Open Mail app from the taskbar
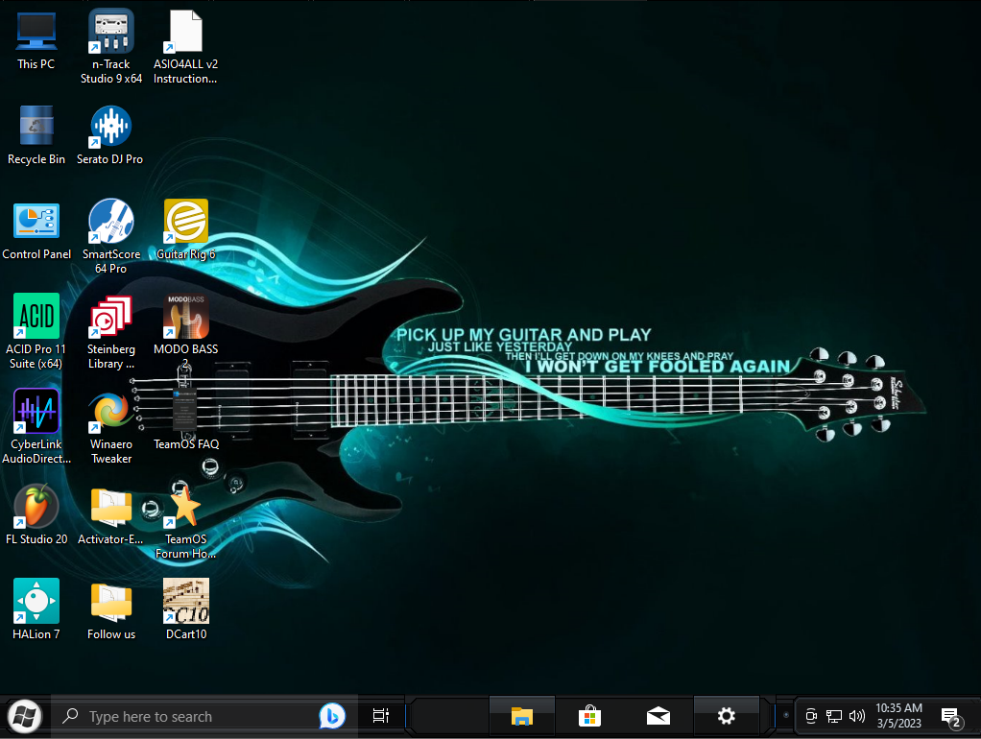 click(x=658, y=717)
